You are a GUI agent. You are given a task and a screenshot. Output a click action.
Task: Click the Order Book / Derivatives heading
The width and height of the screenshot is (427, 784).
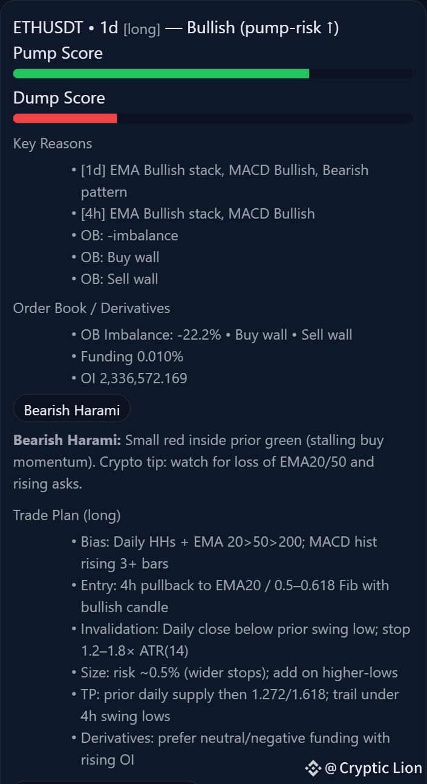91,308
